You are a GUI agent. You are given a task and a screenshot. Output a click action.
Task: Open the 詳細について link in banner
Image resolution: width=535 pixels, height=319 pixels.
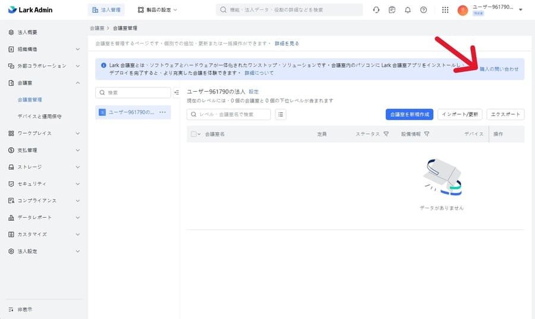coord(259,73)
